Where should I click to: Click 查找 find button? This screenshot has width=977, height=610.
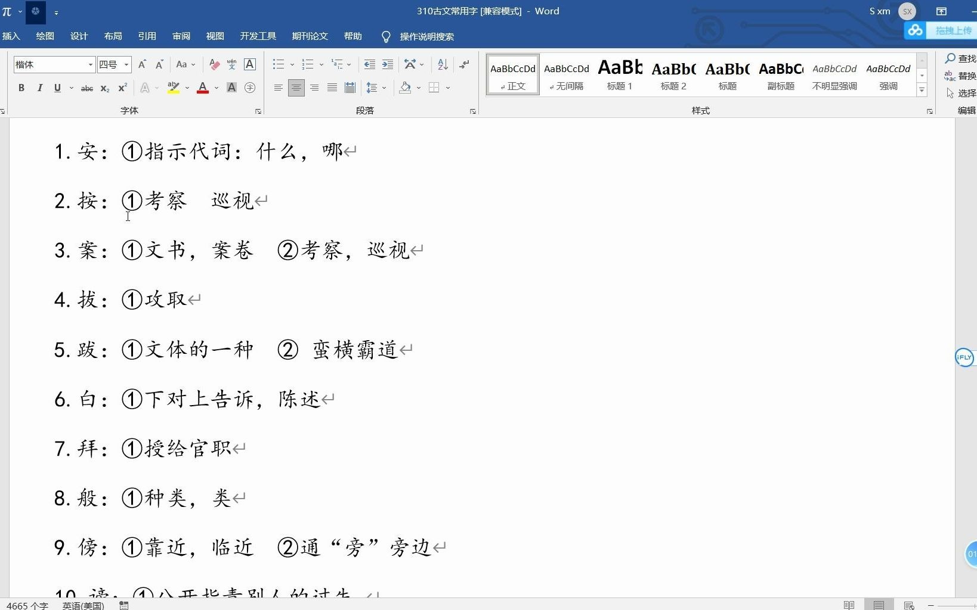pyautogui.click(x=961, y=58)
